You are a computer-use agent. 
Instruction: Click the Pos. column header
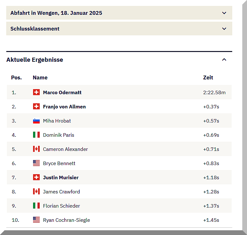pos(16,77)
